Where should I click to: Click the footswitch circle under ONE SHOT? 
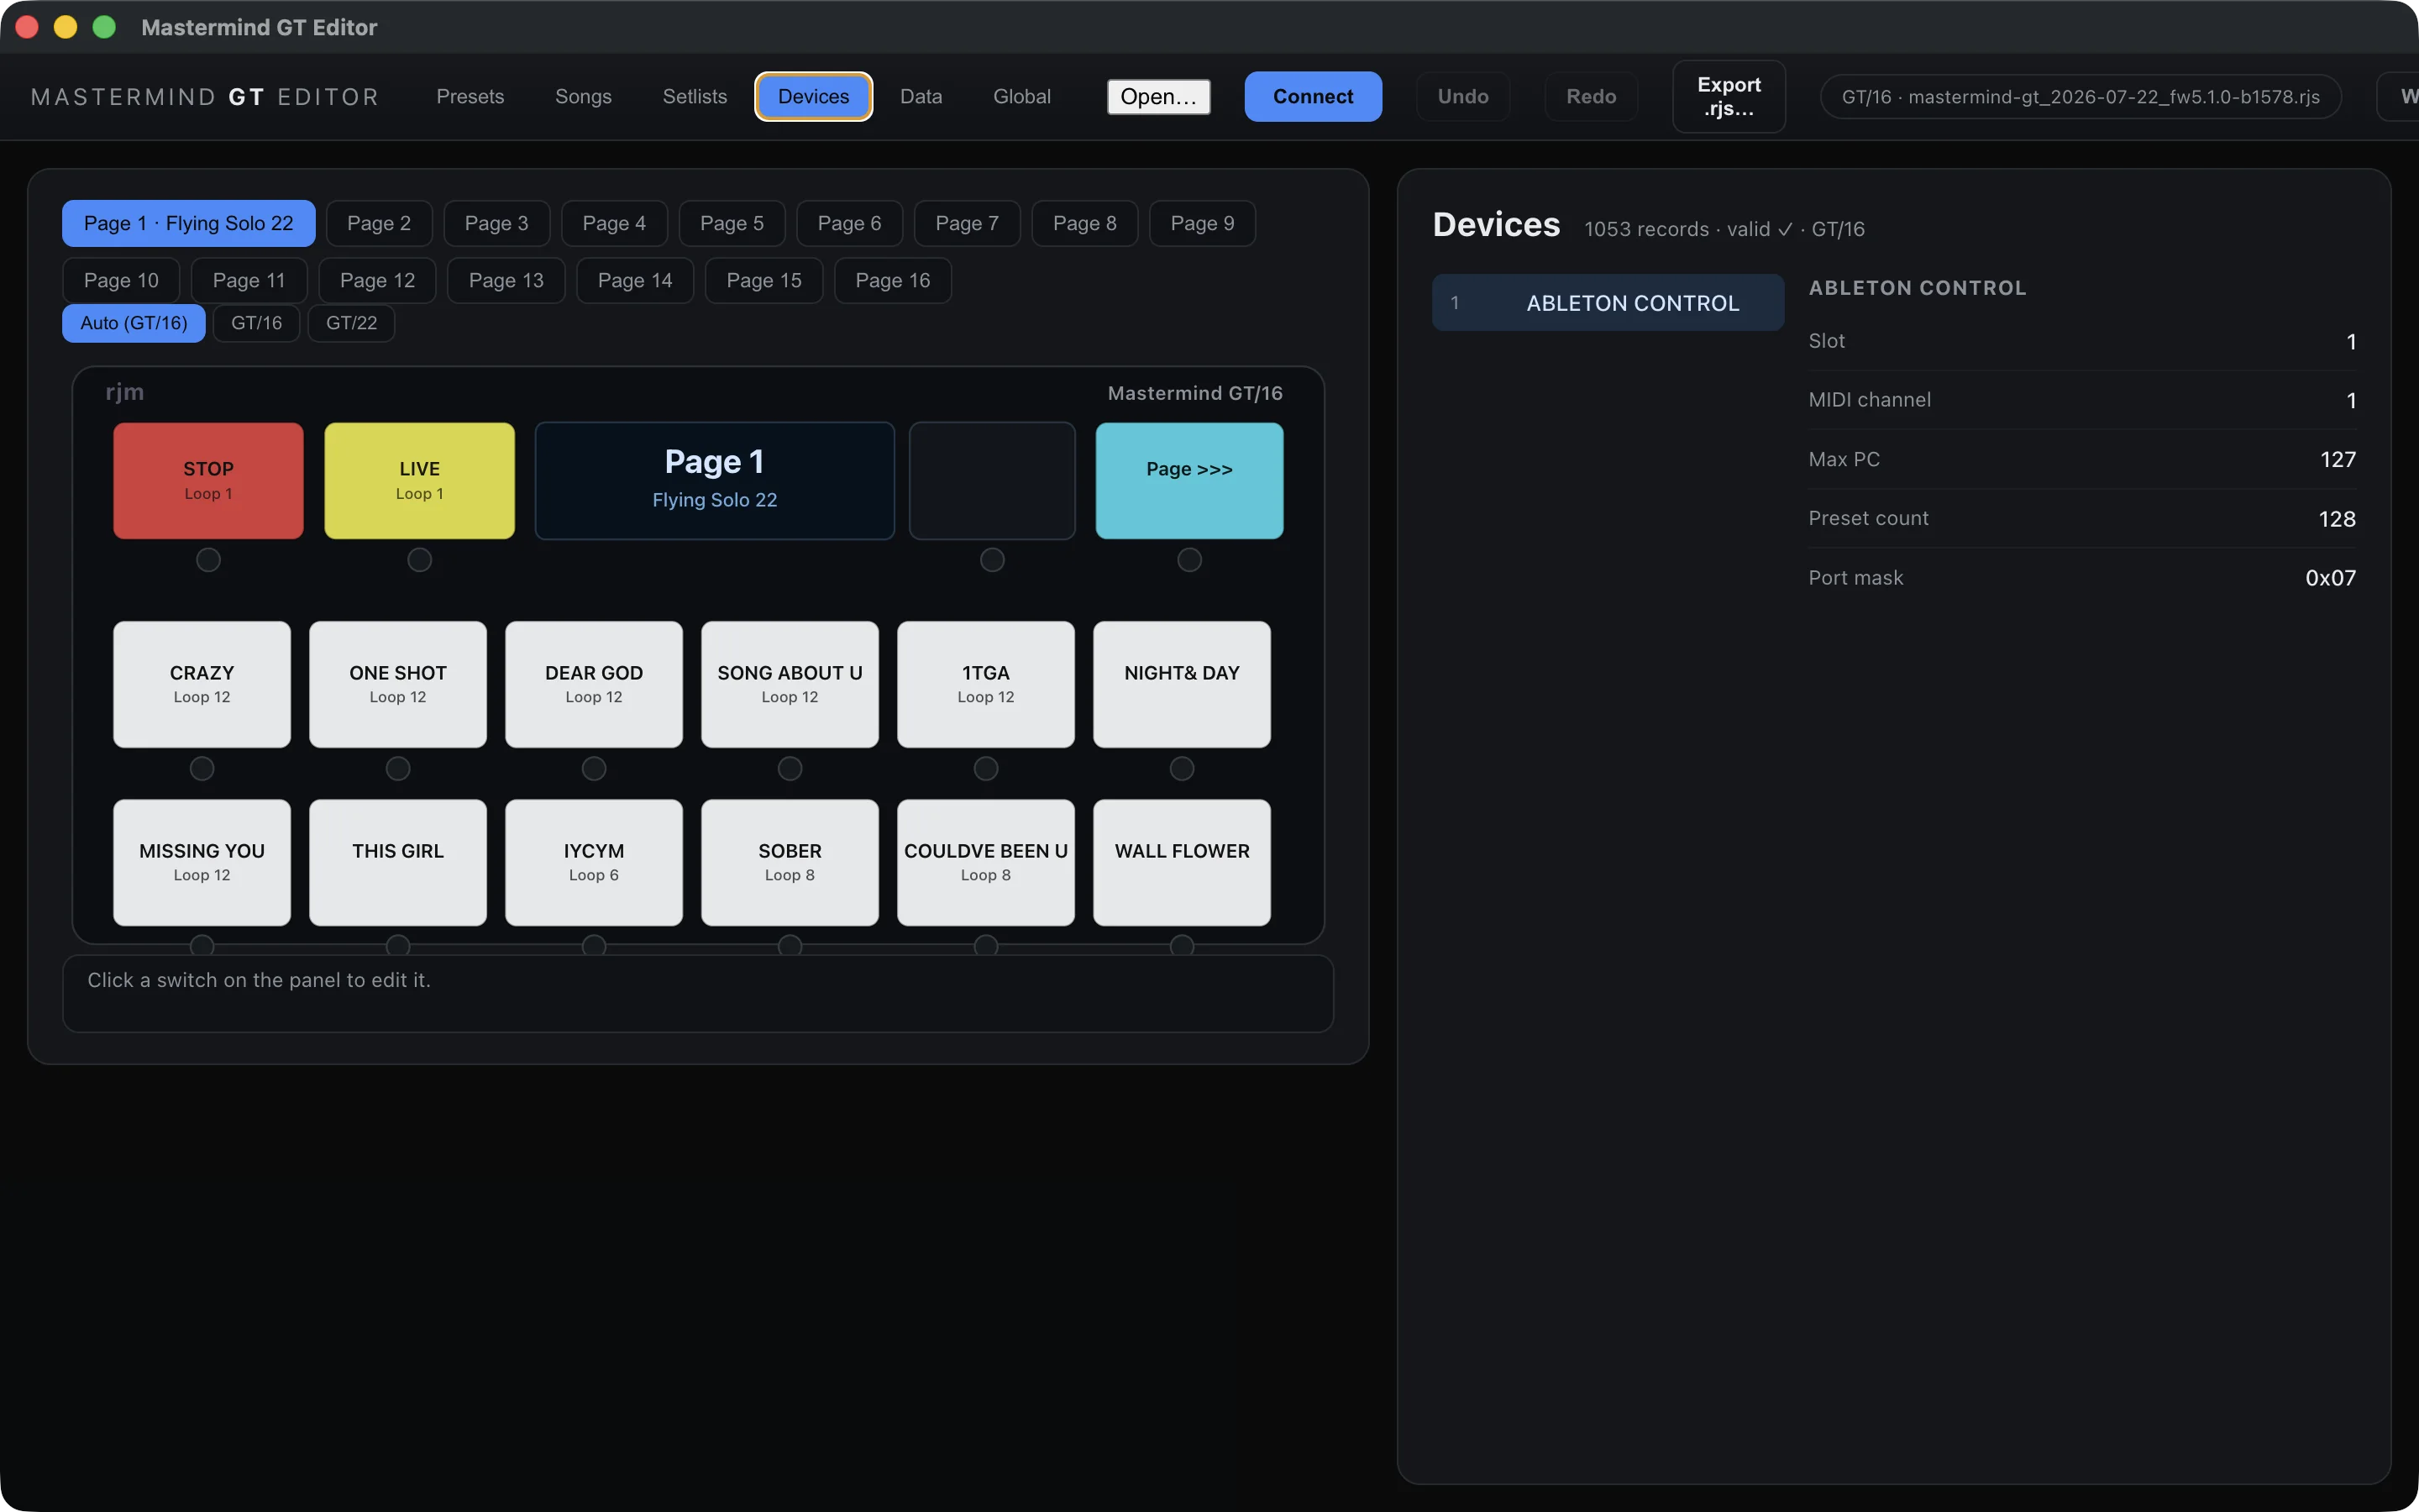click(398, 768)
